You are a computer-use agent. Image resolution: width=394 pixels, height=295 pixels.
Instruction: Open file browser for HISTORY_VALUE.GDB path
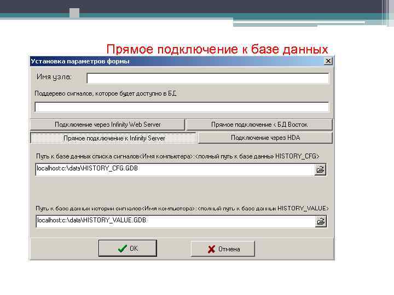tap(321, 221)
